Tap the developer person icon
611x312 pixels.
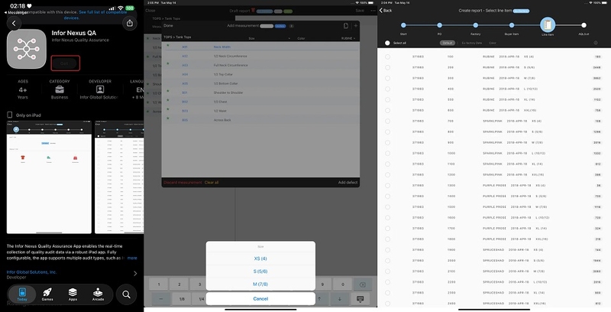tap(100, 89)
